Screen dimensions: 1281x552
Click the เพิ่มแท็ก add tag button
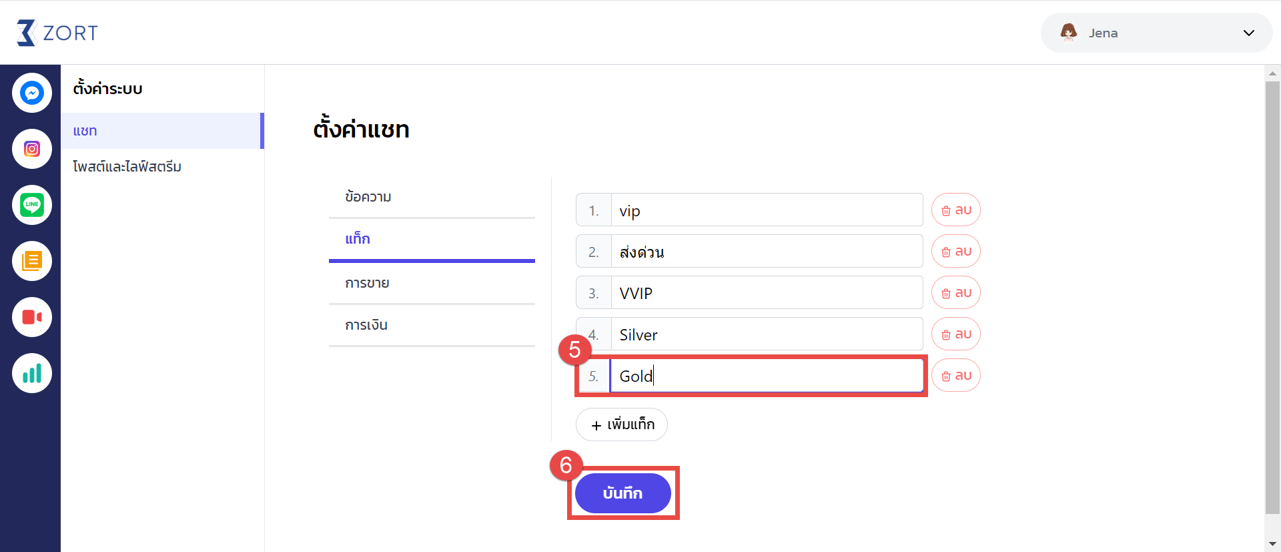(x=622, y=425)
